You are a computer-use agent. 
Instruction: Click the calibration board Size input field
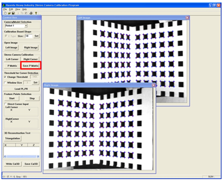pos(29,36)
